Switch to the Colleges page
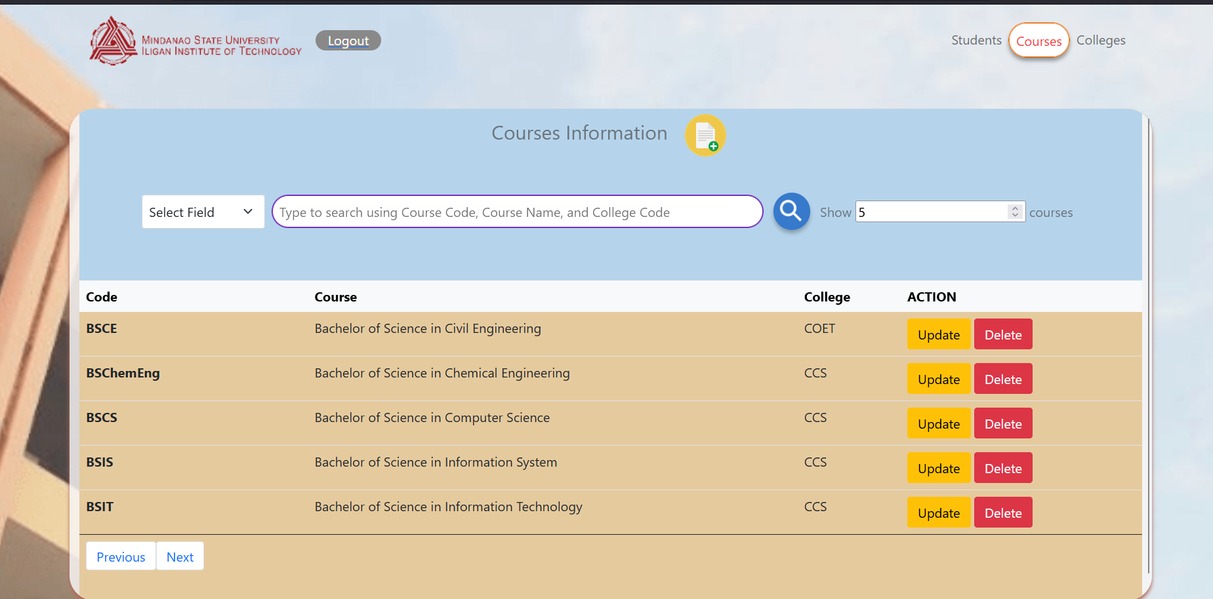This screenshot has height=599, width=1213. click(x=1101, y=40)
